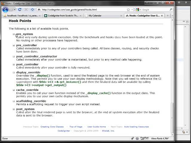Click the page scrollbar up arrow

(x=172, y=20)
